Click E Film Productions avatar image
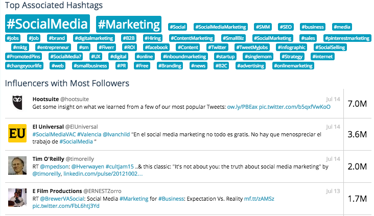 [x=17, y=198]
